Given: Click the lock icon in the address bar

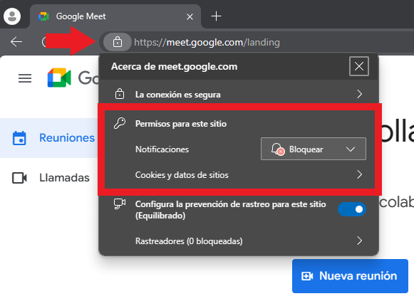Looking at the screenshot, I should click(118, 42).
